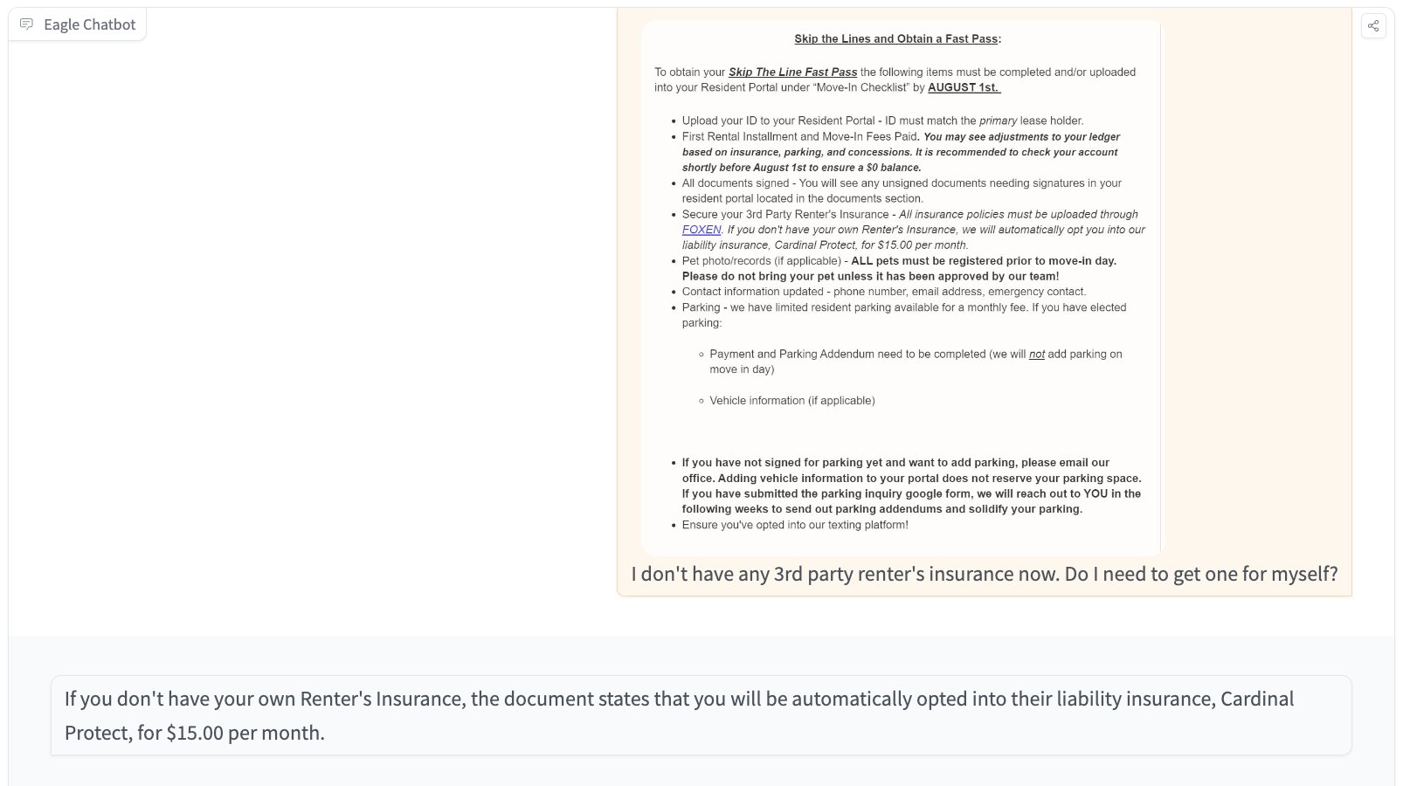1403x786 pixels.
Task: Click the user's renter's insurance question message
Action: click(984, 574)
